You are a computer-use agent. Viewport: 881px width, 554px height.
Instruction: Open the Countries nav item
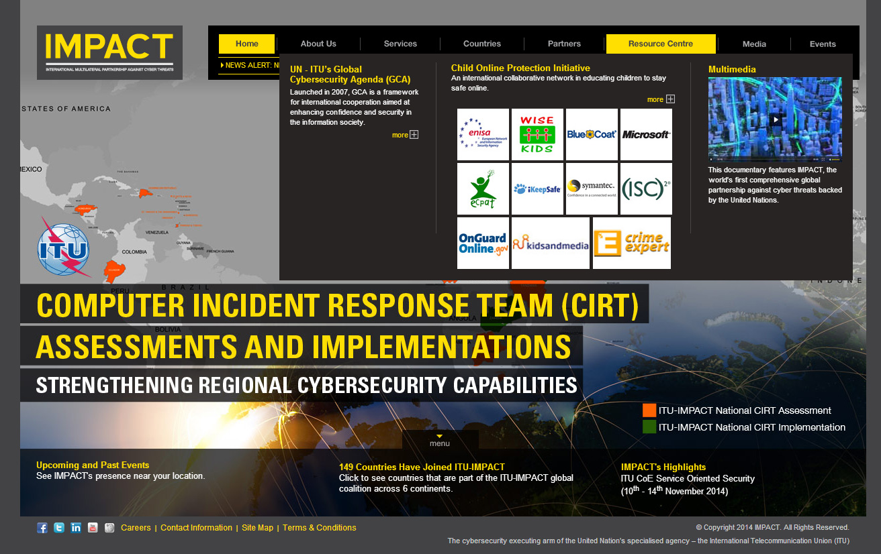[x=482, y=44]
